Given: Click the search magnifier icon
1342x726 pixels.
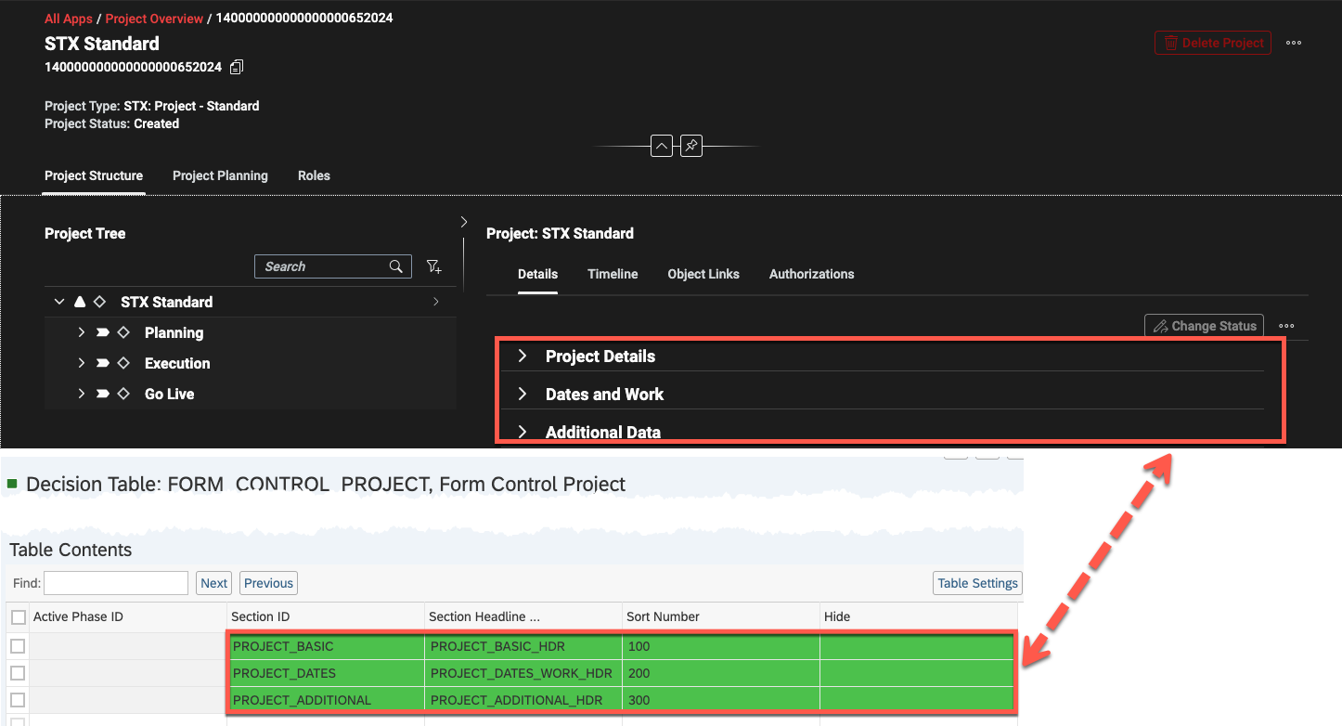Looking at the screenshot, I should coord(396,266).
